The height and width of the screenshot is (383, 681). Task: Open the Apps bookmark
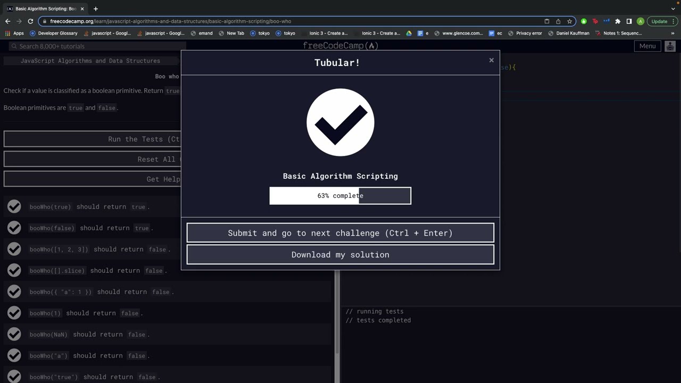click(x=14, y=33)
